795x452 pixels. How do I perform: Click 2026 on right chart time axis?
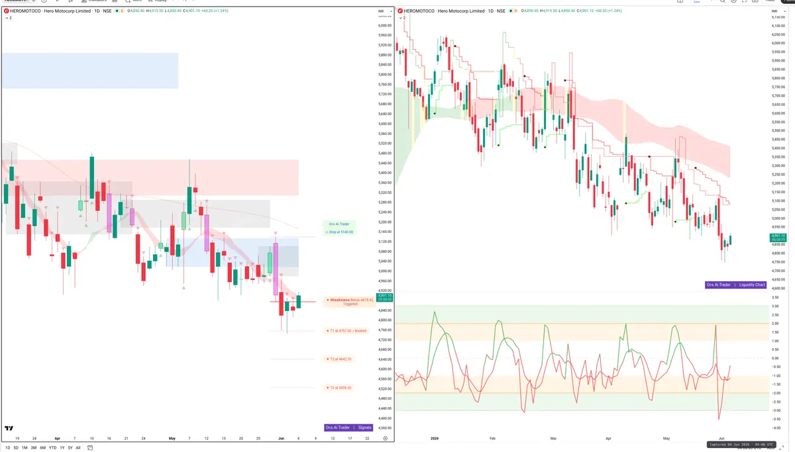point(435,438)
